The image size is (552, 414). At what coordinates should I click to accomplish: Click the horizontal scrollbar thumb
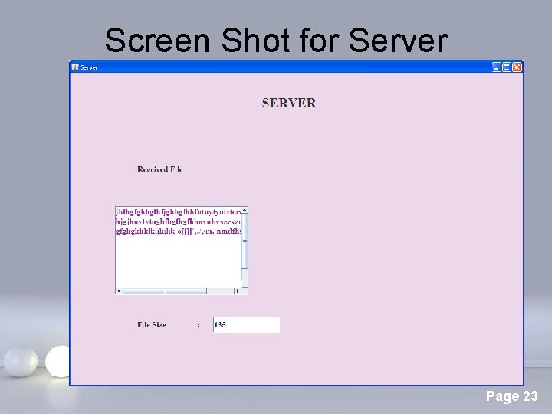click(165, 291)
